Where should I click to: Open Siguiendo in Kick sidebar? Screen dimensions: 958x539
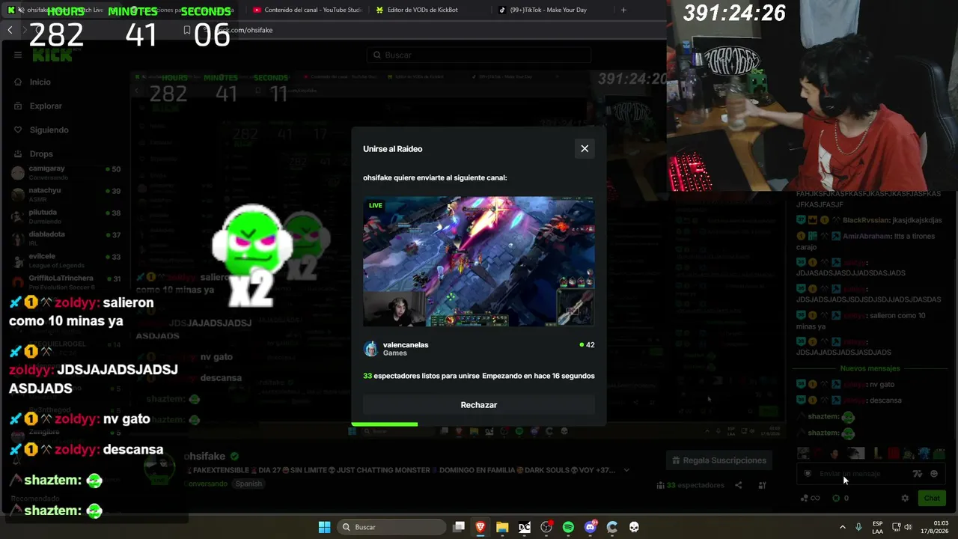pos(49,130)
